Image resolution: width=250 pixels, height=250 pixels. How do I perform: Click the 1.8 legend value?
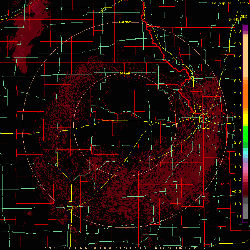coord(237,155)
